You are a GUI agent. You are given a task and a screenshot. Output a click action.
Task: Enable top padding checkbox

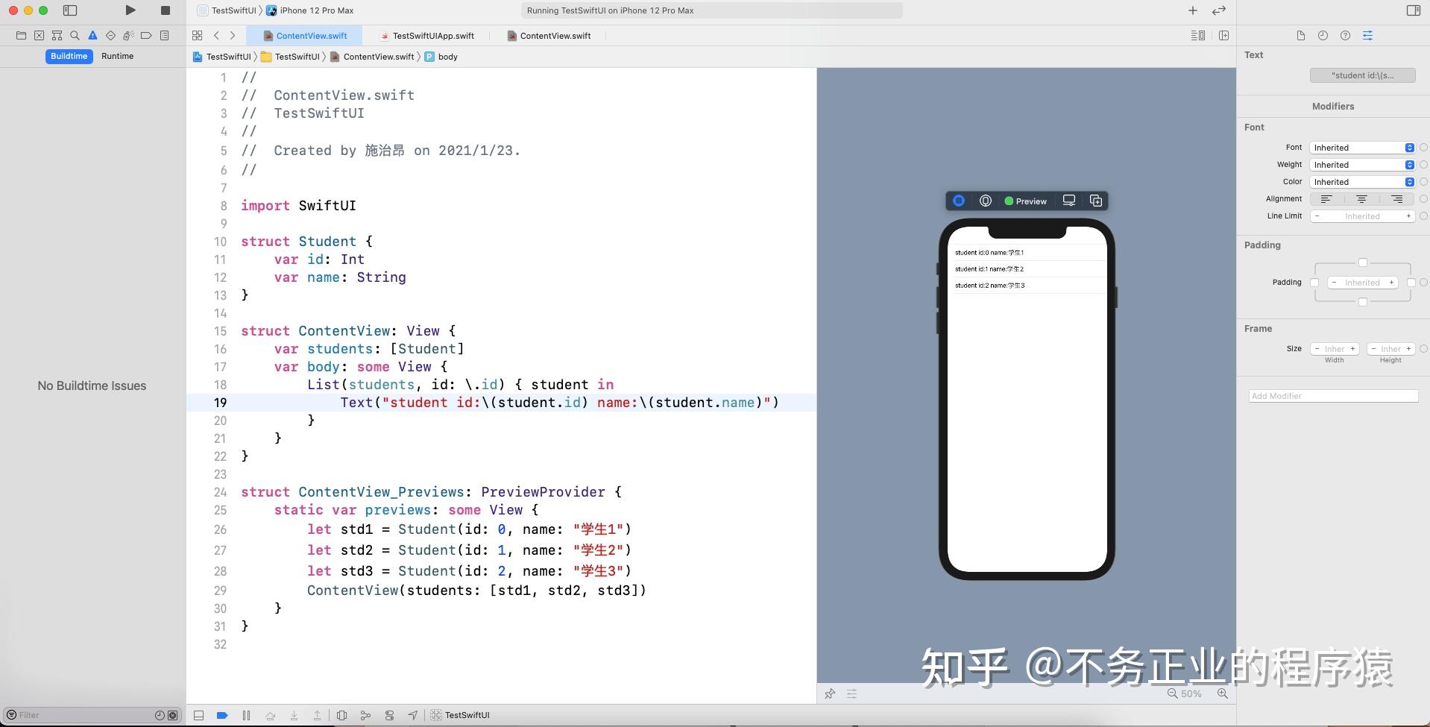1363,262
